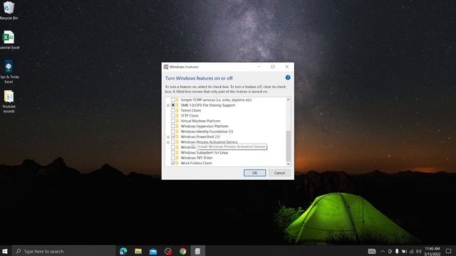Expand the Windows Process Activation Service node
The height and width of the screenshot is (256, 456).
[168, 142]
